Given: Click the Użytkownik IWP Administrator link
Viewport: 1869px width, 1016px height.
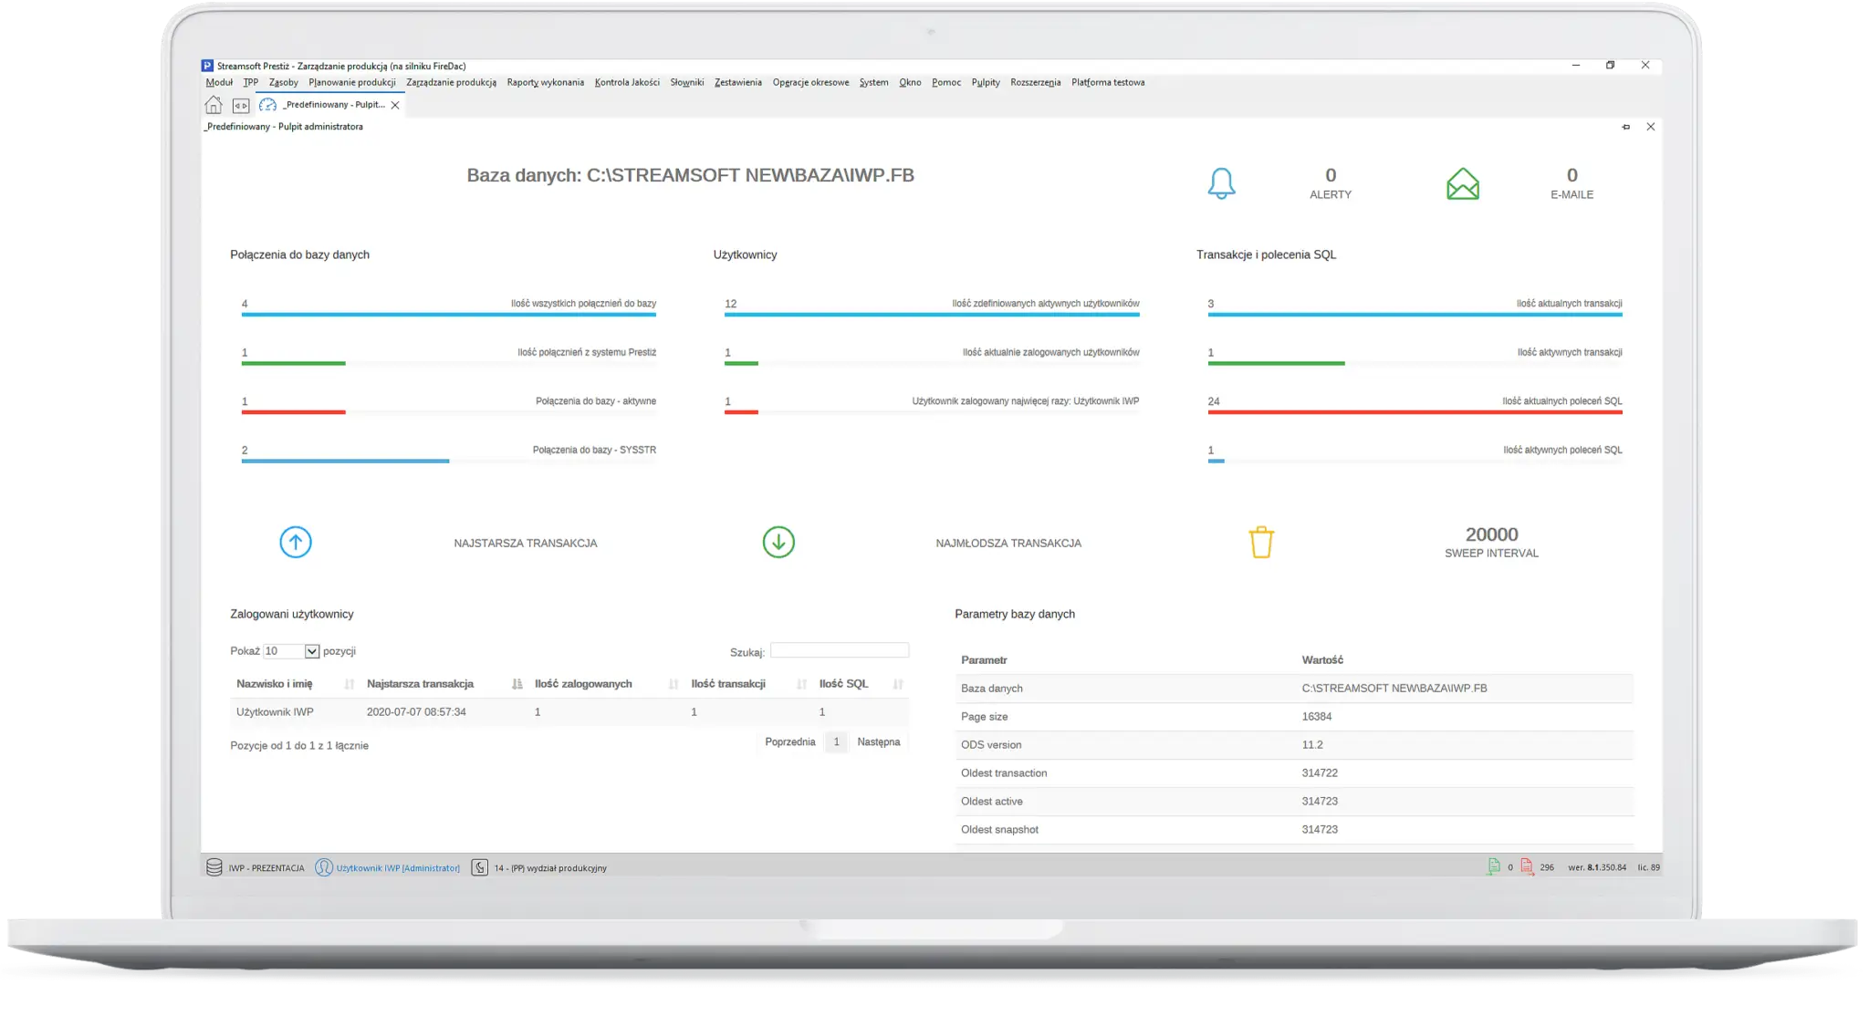Looking at the screenshot, I should pyautogui.click(x=398, y=868).
